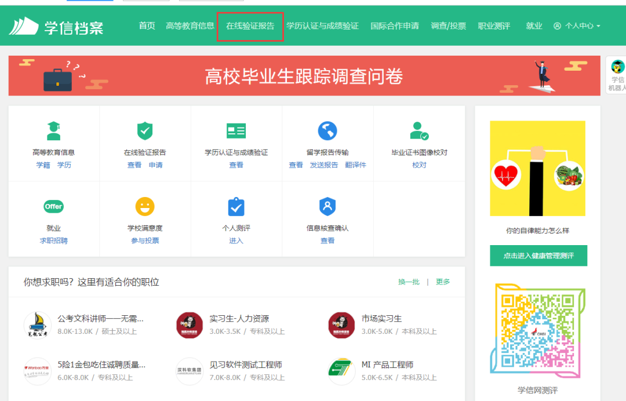The height and width of the screenshot is (401, 626).
Task: Open the 学历认证与成绩验证 document icon
Action: (236, 130)
